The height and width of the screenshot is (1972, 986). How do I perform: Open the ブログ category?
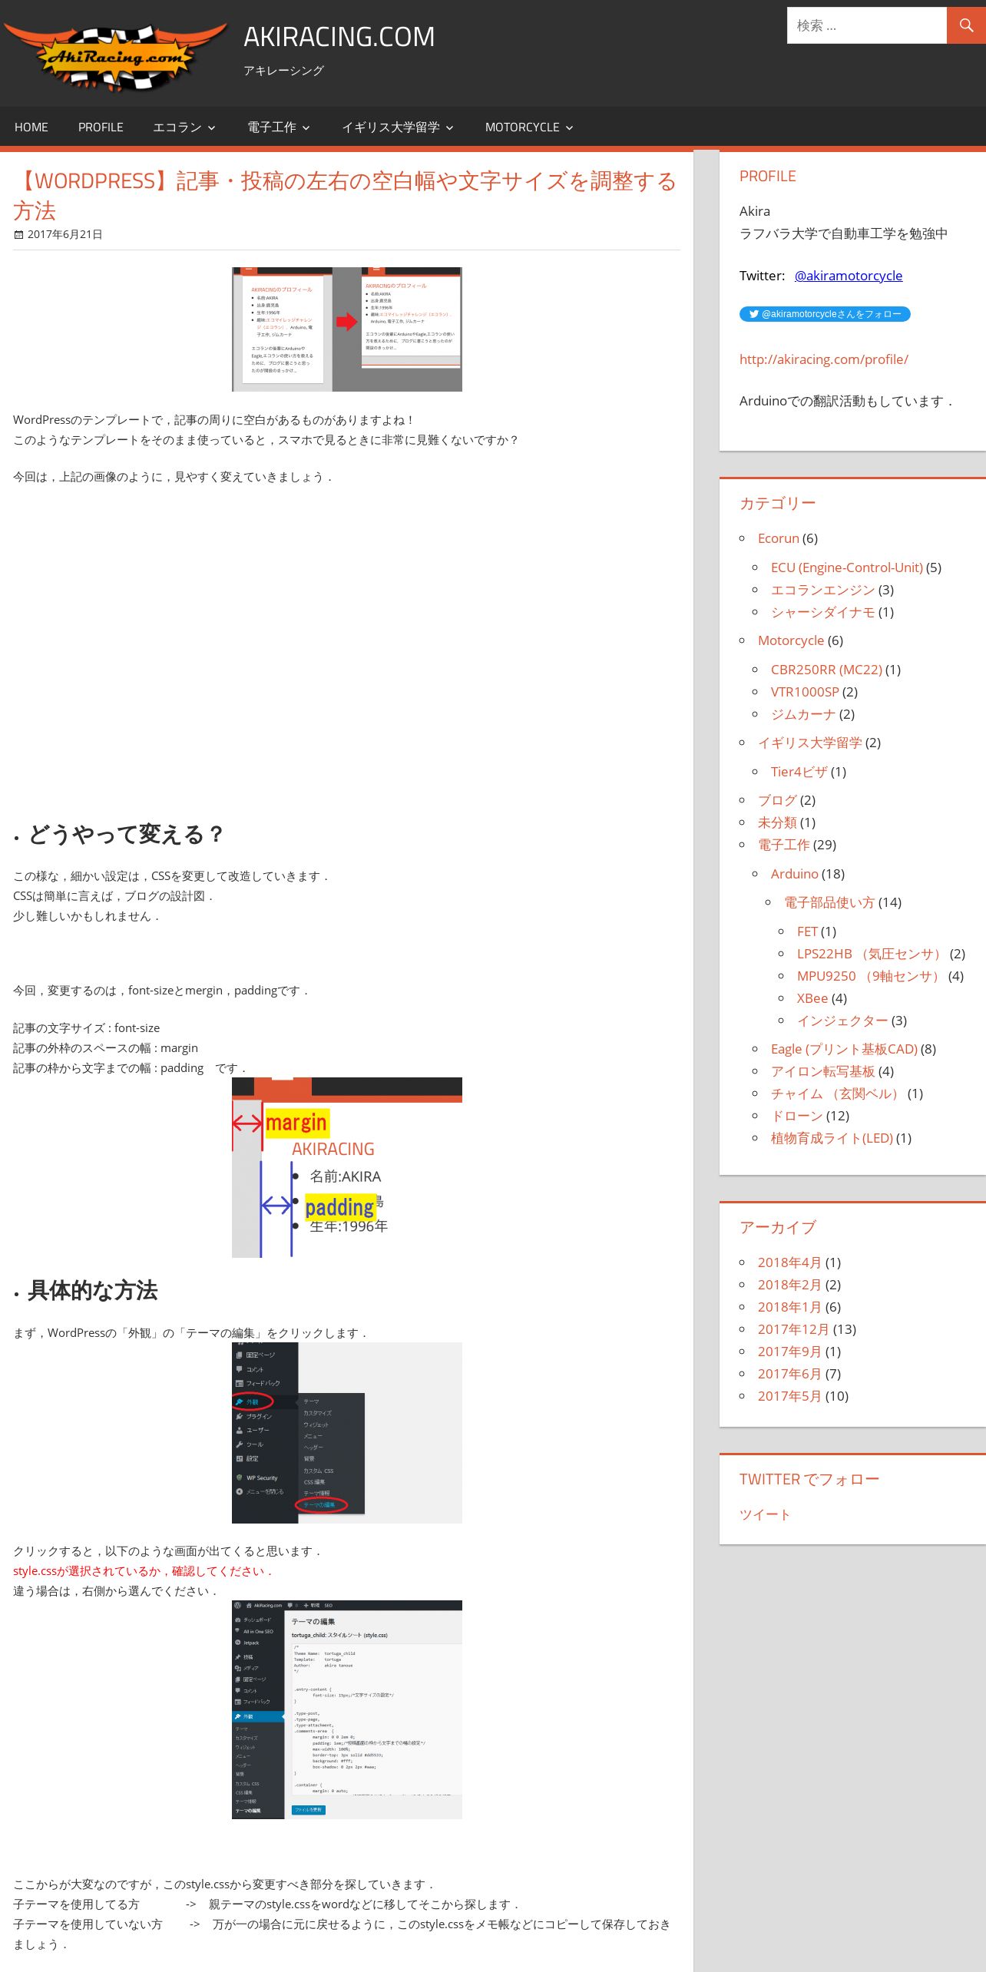[x=777, y=800]
